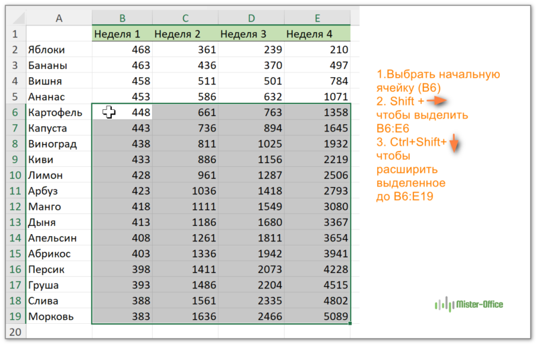Image resolution: width=536 pixels, height=344 pixels.
Task: Select column D header
Action: (251, 19)
